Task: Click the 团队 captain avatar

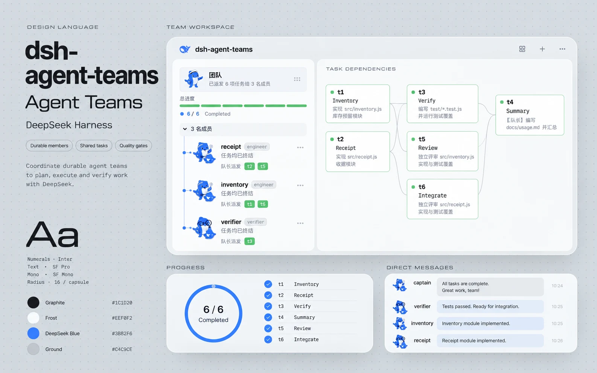Action: coord(194,79)
